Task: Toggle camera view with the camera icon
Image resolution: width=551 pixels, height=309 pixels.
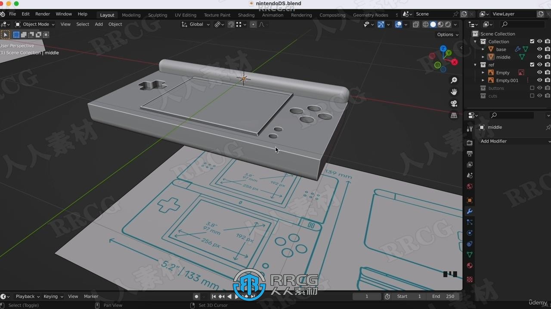Action: (454, 103)
